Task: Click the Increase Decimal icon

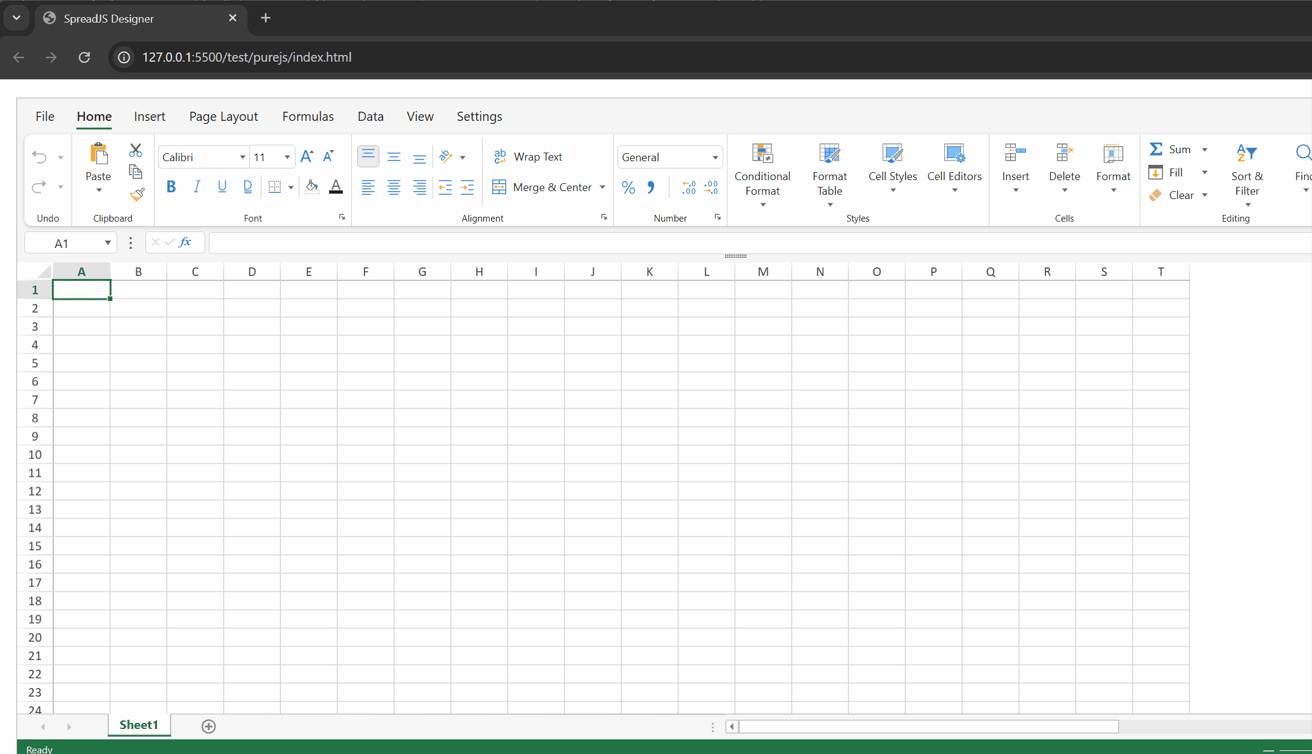Action: tap(689, 187)
